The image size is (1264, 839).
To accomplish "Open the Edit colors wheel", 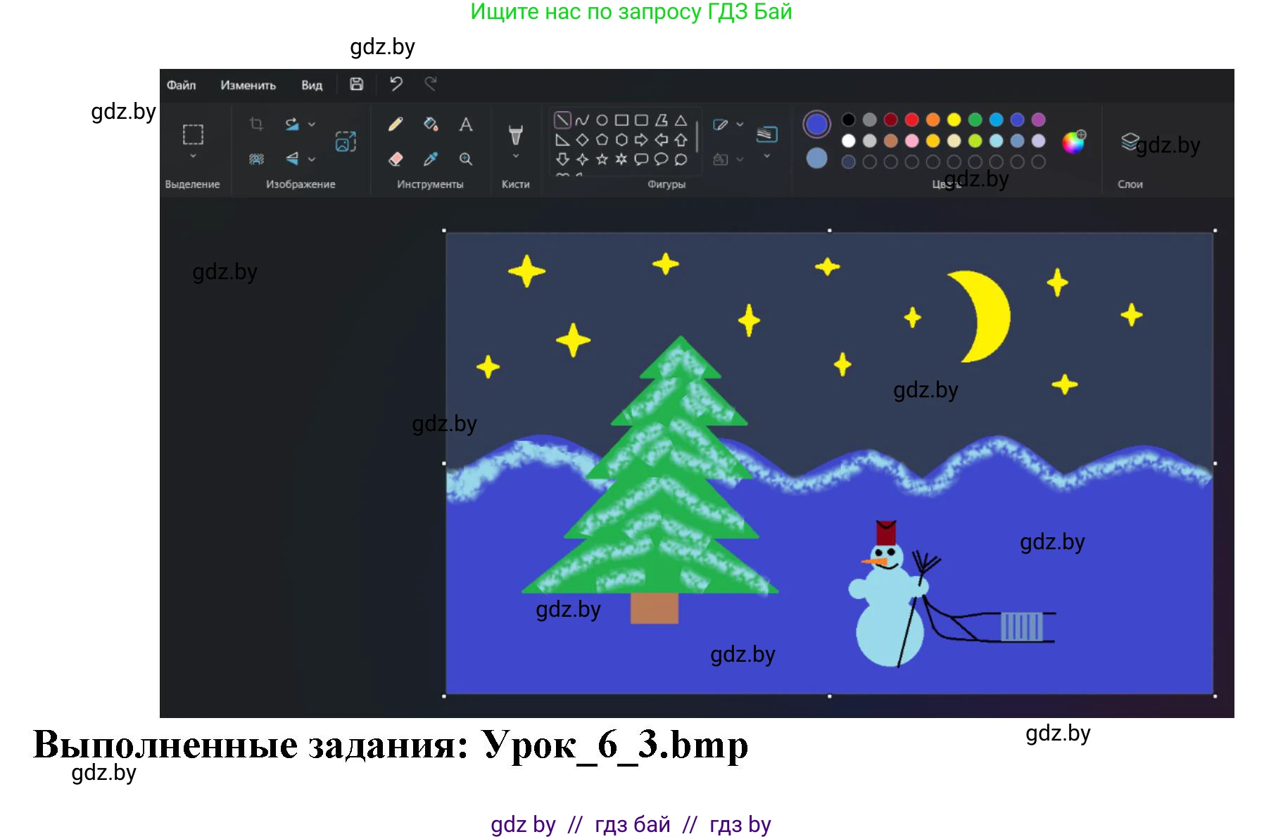I will click(x=1073, y=141).
